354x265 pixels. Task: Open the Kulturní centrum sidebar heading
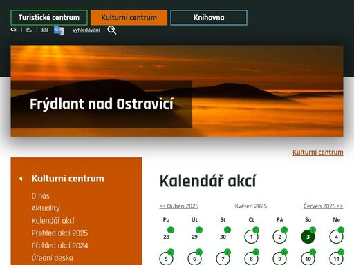point(68,179)
